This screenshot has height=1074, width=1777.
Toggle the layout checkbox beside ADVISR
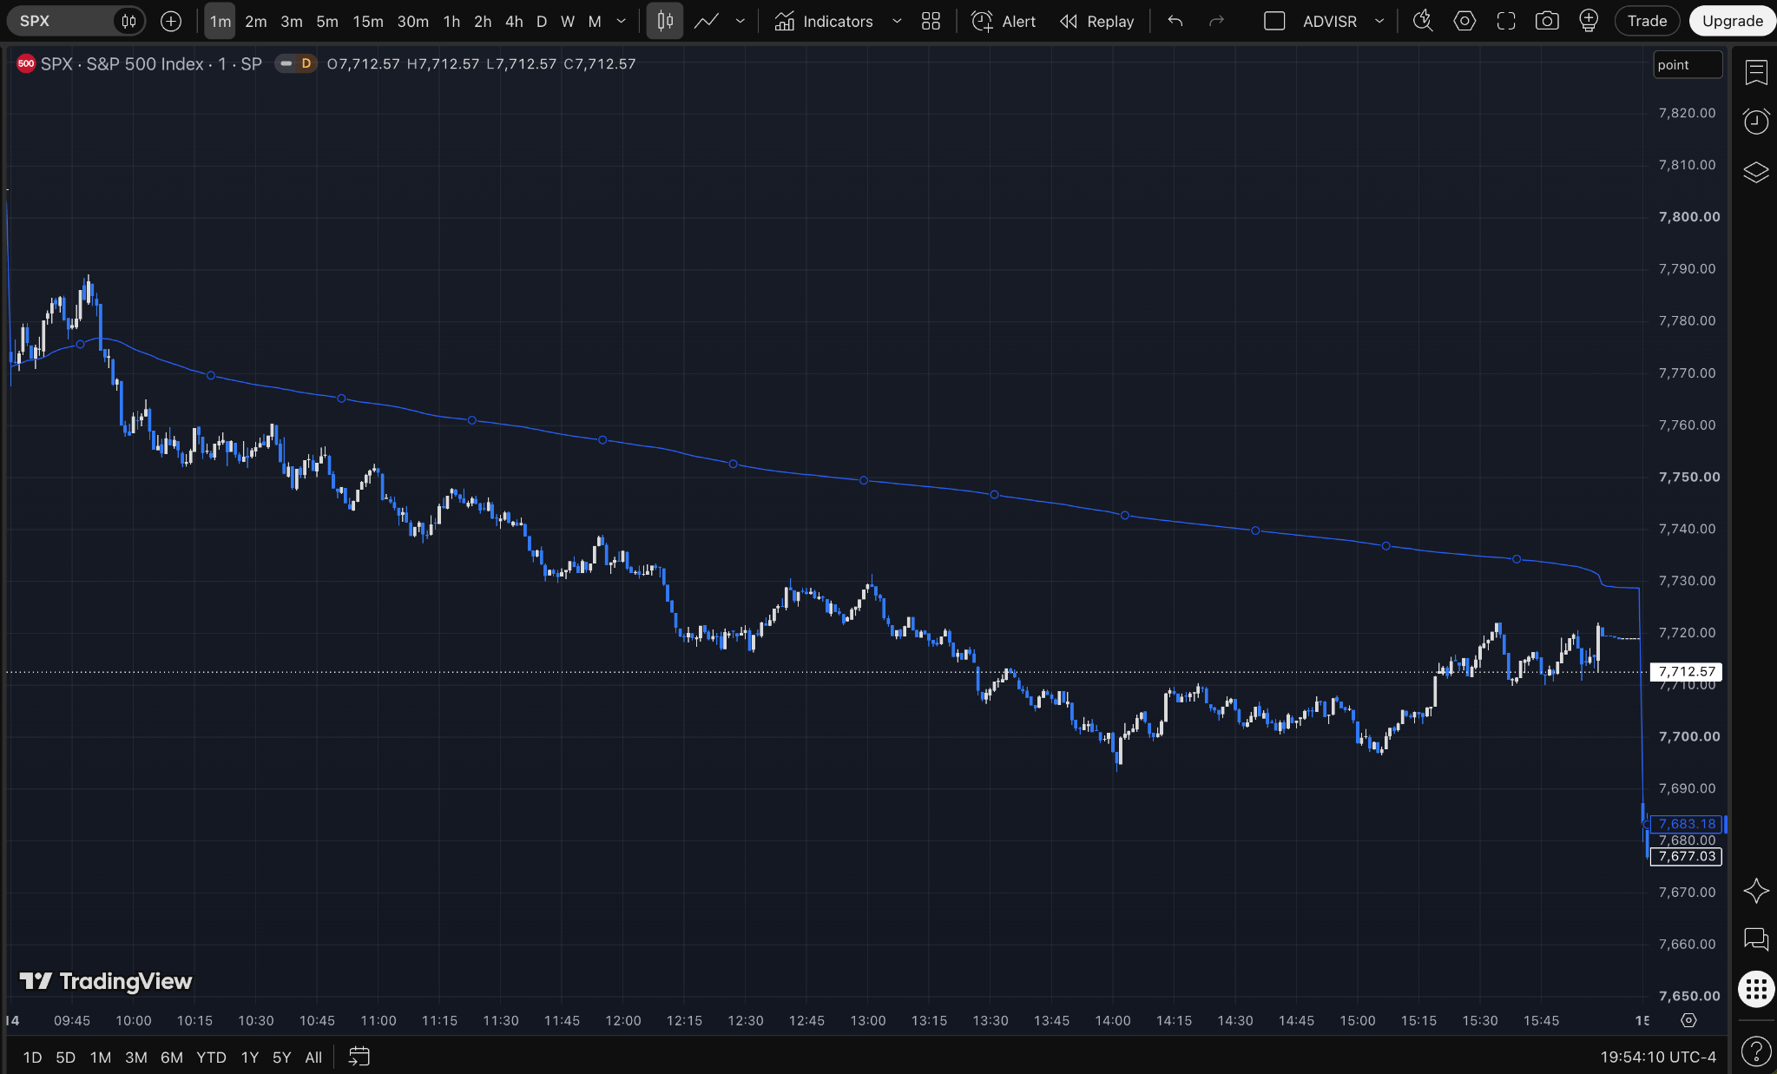coord(1274,21)
